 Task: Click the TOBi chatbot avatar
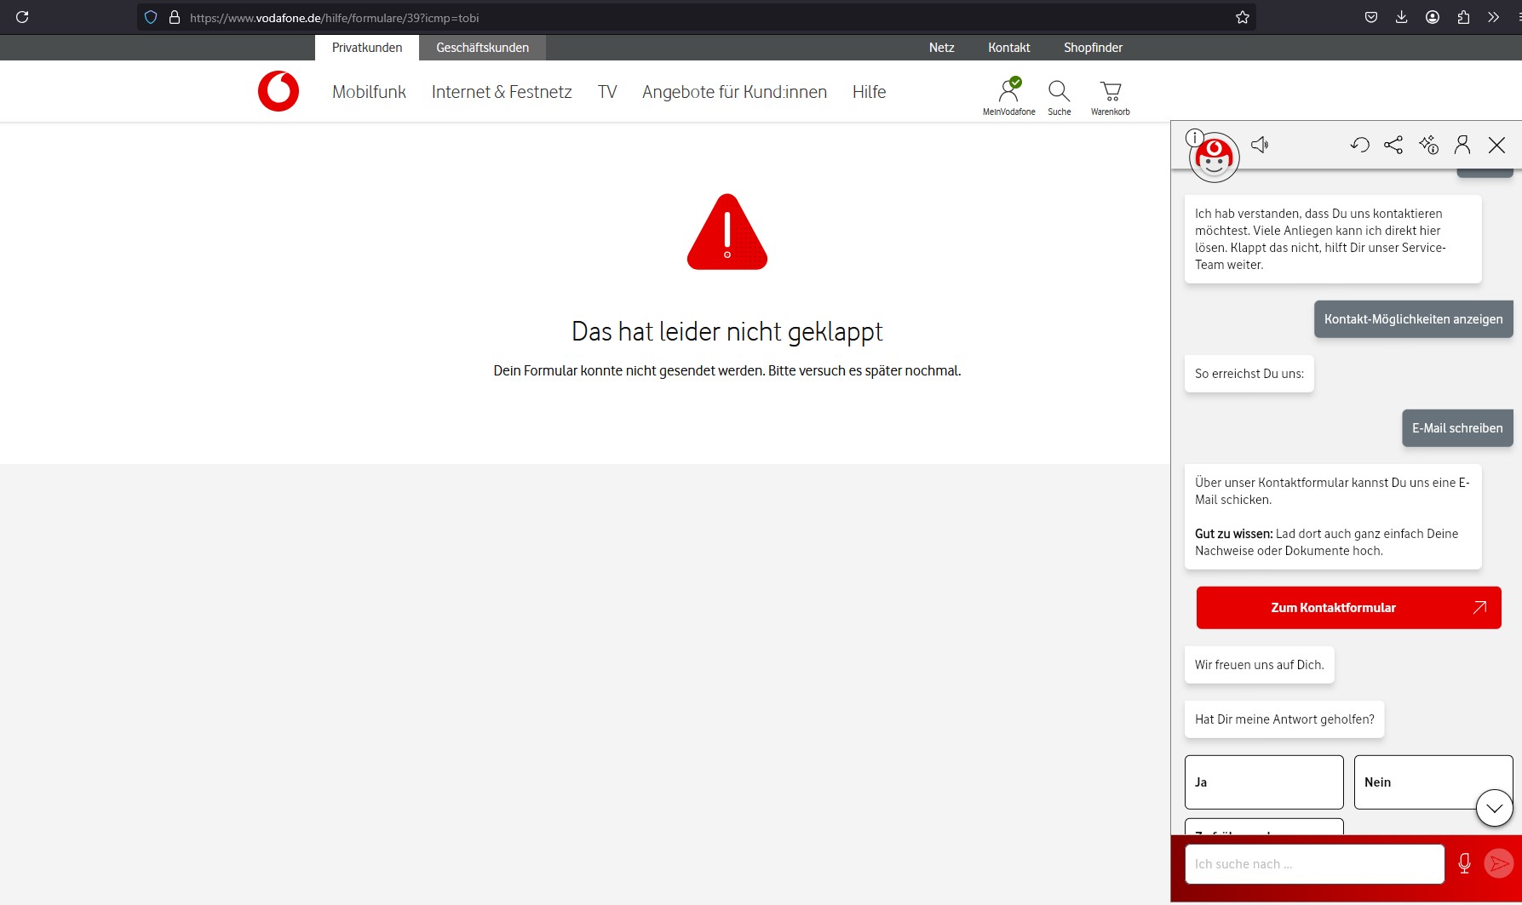click(x=1215, y=158)
